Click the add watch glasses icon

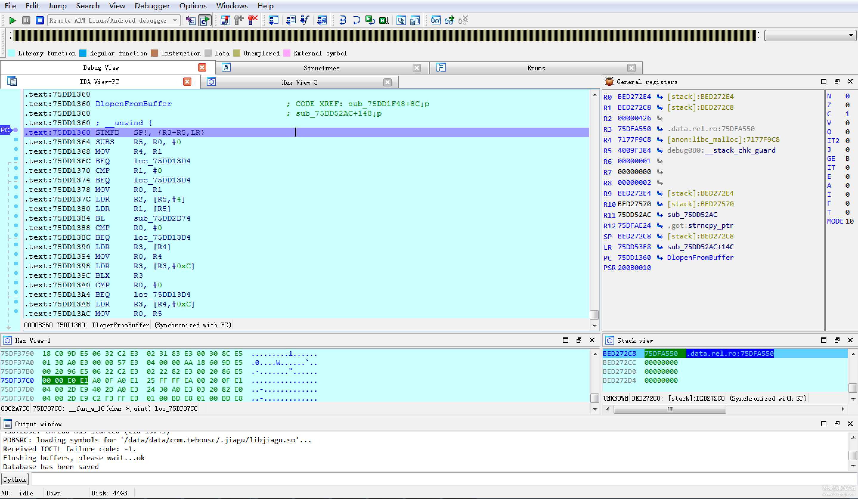pyautogui.click(x=450, y=21)
